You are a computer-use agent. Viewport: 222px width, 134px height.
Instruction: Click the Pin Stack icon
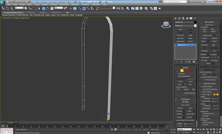[x=177, y=62]
